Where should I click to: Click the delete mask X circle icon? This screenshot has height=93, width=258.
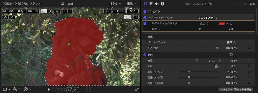coord(57,11)
